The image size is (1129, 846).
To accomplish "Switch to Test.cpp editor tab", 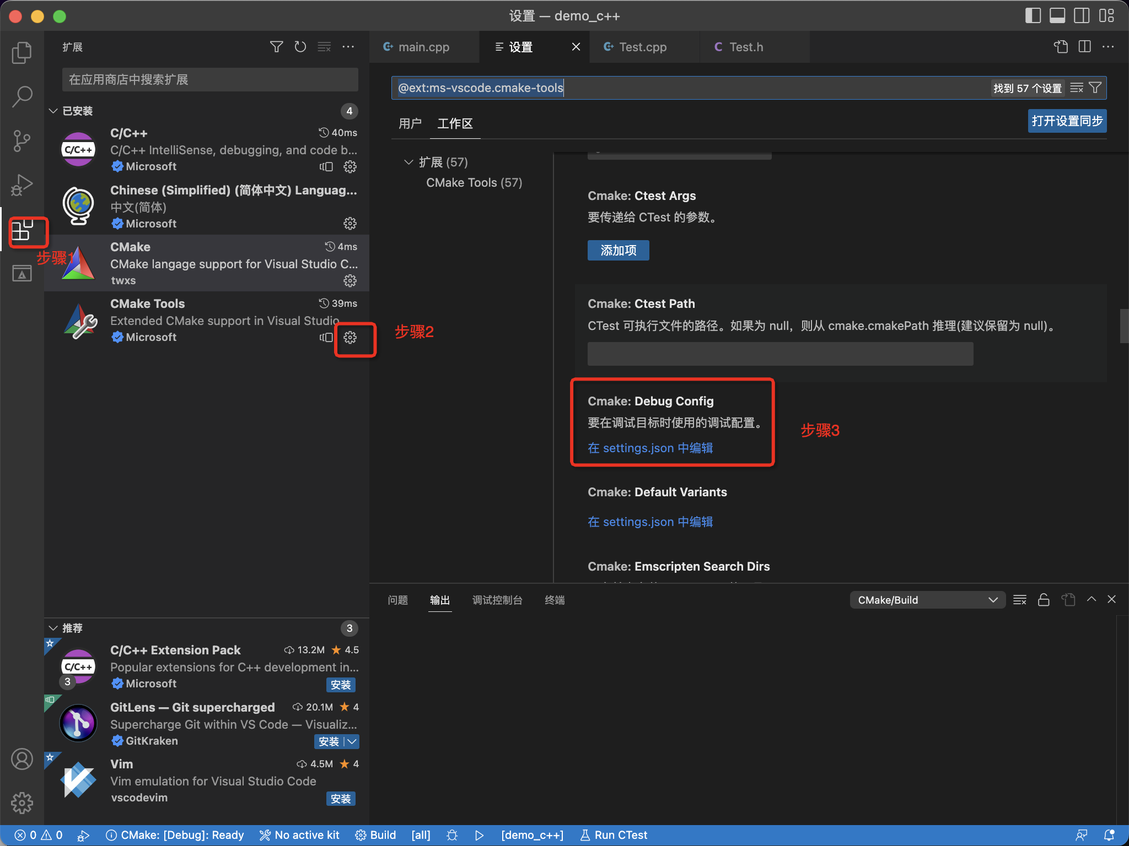I will 644,47.
